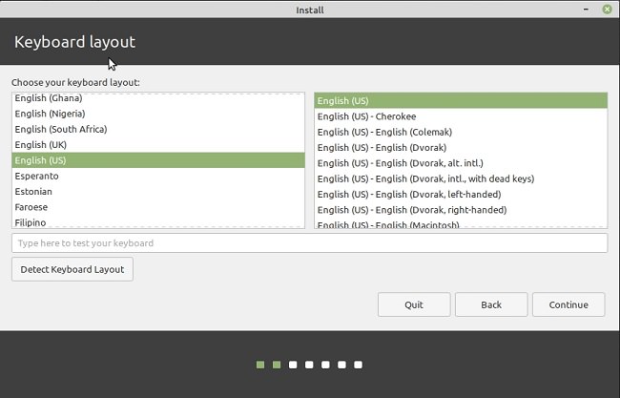This screenshot has width=620, height=398.
Task: Choose English (South Africa) layout
Action: 158,129
